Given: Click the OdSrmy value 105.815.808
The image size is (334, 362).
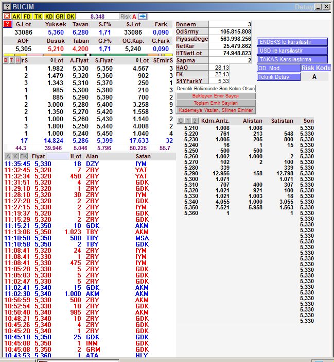Looking at the screenshot, I should coord(235,31).
